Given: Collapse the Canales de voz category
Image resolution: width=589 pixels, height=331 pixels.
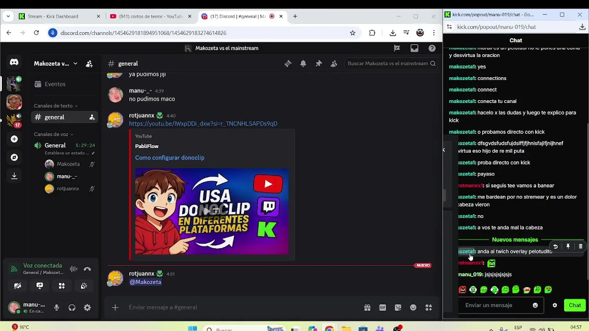Looking at the screenshot, I should (x=54, y=134).
